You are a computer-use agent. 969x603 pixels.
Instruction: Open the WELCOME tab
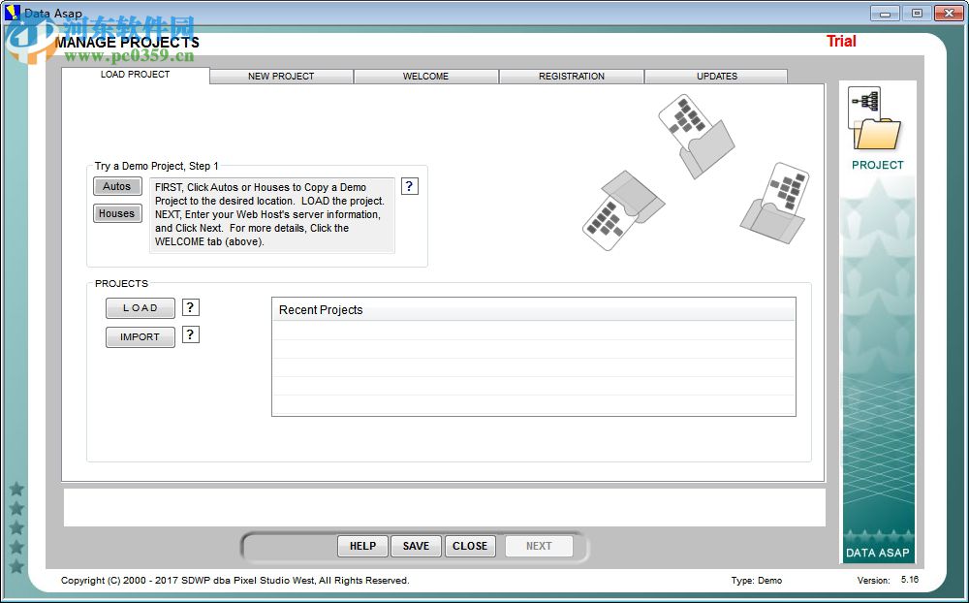(426, 76)
